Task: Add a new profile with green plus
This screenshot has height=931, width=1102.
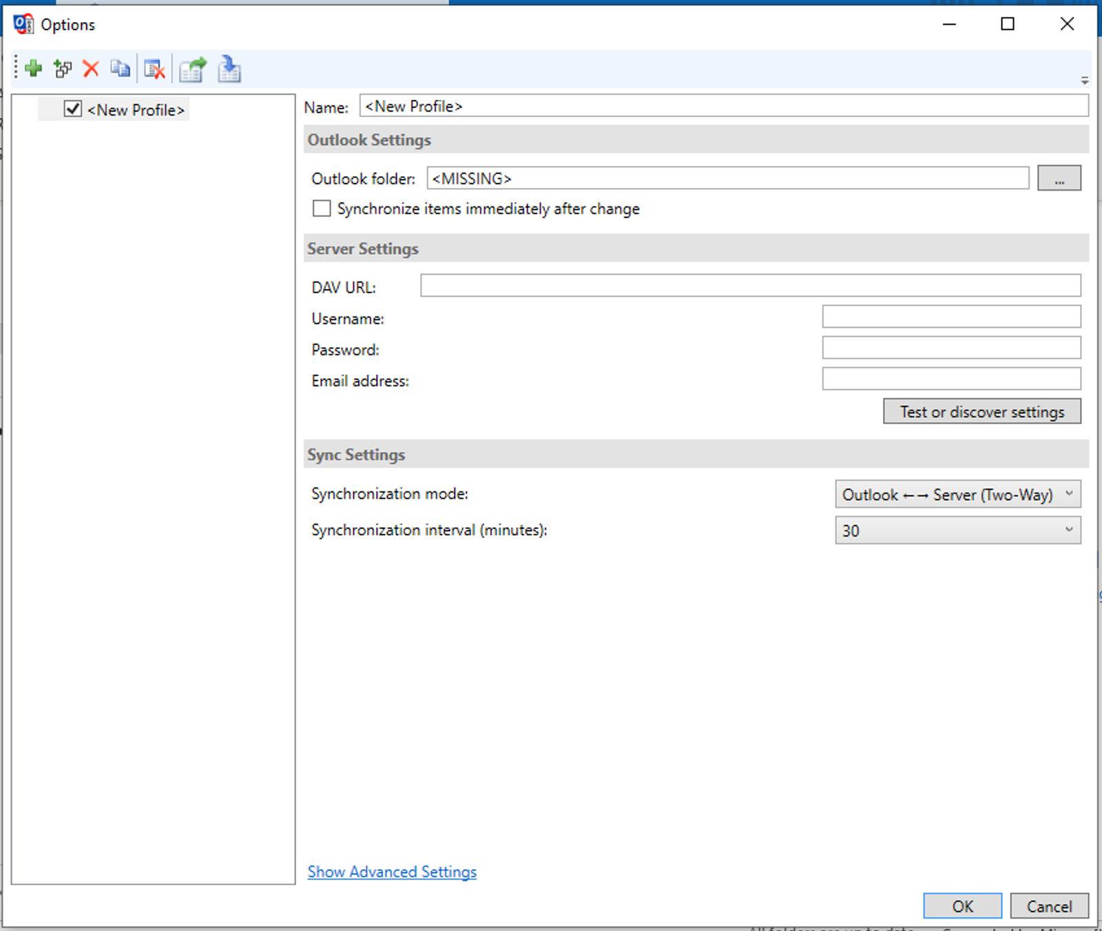Action: click(33, 69)
